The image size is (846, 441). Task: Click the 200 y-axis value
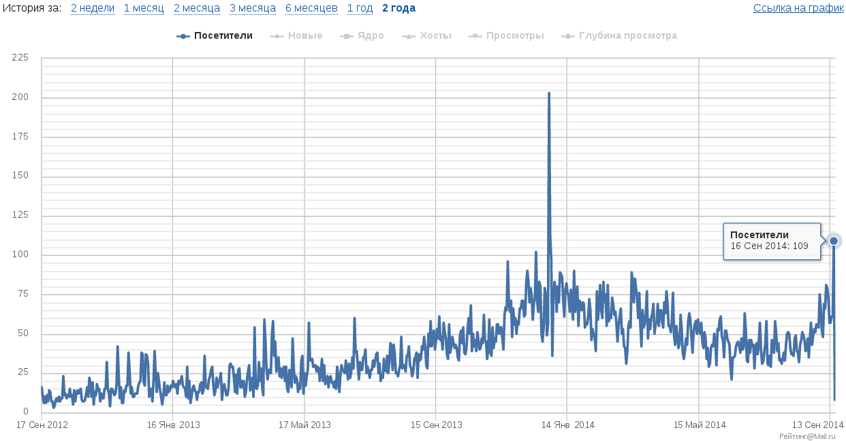coord(20,98)
